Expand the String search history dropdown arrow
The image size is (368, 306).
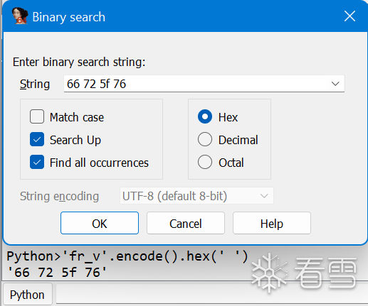(x=335, y=84)
